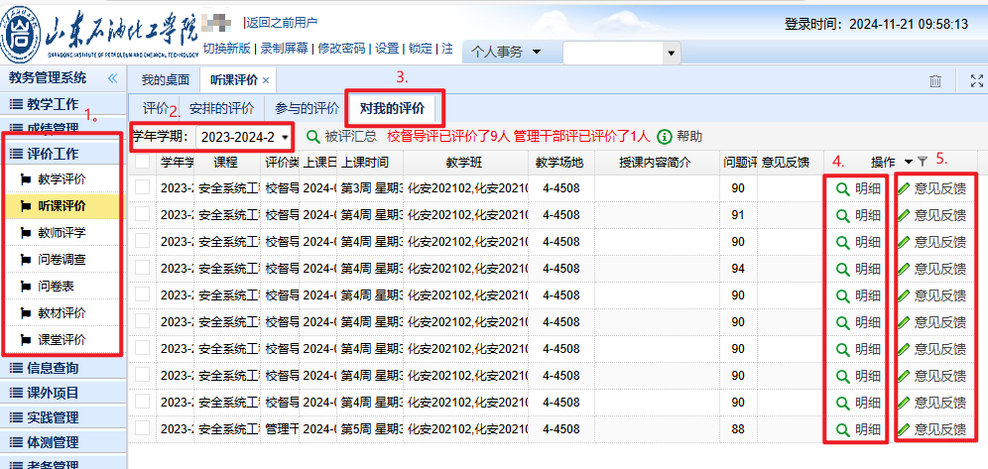The height and width of the screenshot is (469, 988).
Task: Tick the select-all checkbox in table header
Action: [142, 162]
